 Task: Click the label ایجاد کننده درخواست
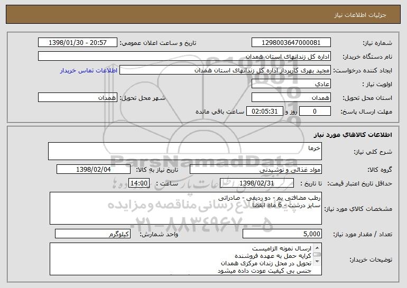click(x=363, y=71)
